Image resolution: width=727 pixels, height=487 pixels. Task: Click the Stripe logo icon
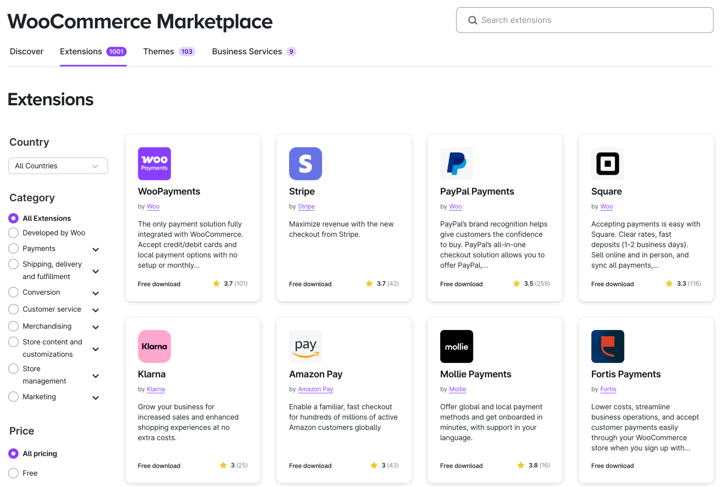point(306,163)
